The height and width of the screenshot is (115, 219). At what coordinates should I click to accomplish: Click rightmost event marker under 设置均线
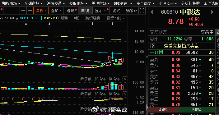[112, 24]
